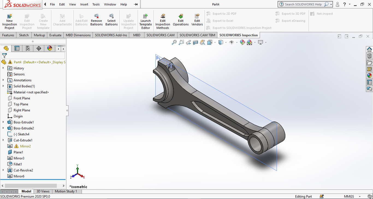This screenshot has height=199, width=373.
Task: Activate the Section View tool
Action: (x=196, y=42)
